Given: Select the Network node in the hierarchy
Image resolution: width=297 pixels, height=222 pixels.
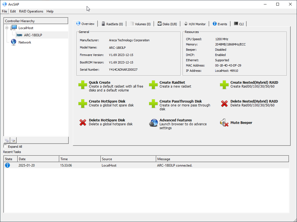Looking at the screenshot, I should [25, 42].
